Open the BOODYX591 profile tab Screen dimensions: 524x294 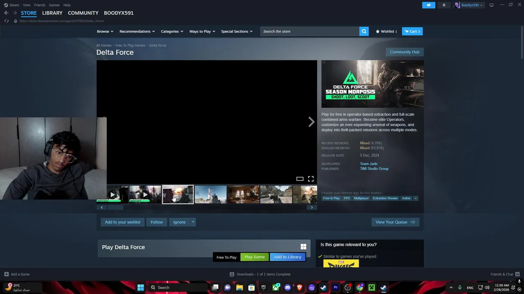pyautogui.click(x=119, y=13)
